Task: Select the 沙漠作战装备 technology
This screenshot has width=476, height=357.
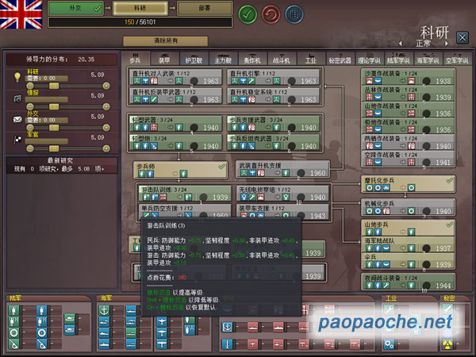Action: coord(409,77)
